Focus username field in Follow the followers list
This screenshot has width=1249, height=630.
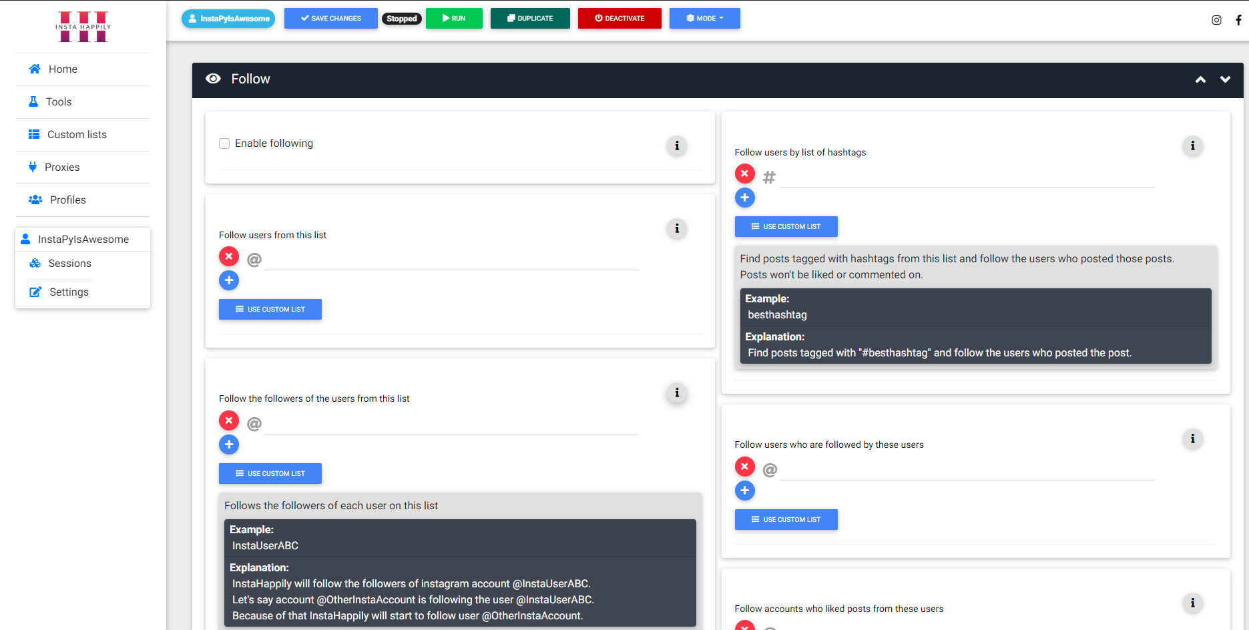451,424
